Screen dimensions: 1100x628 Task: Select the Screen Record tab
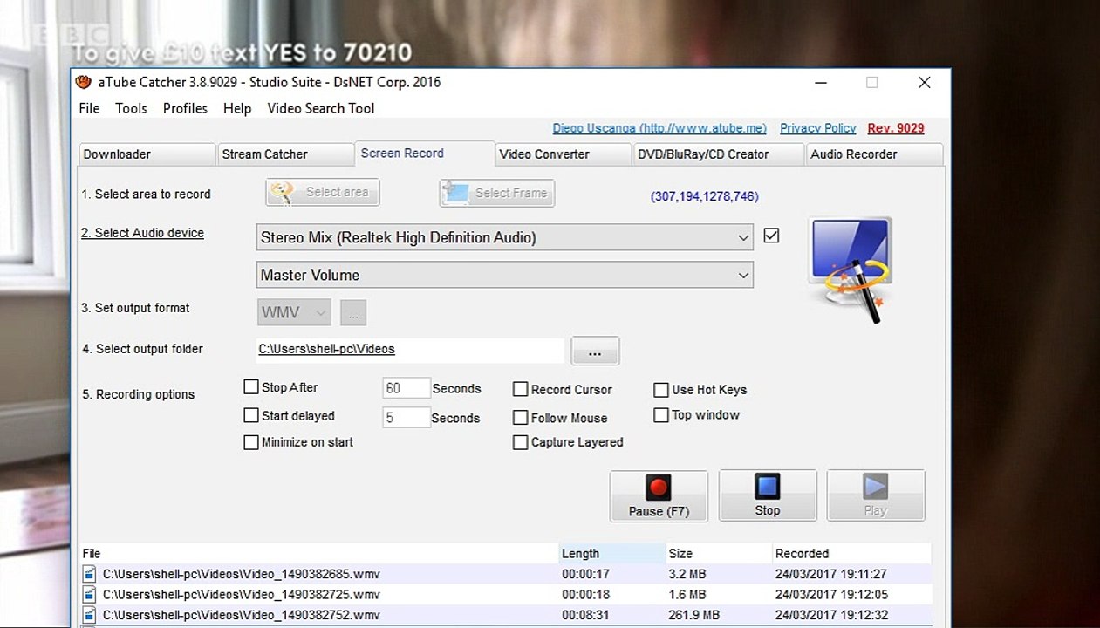(x=425, y=153)
